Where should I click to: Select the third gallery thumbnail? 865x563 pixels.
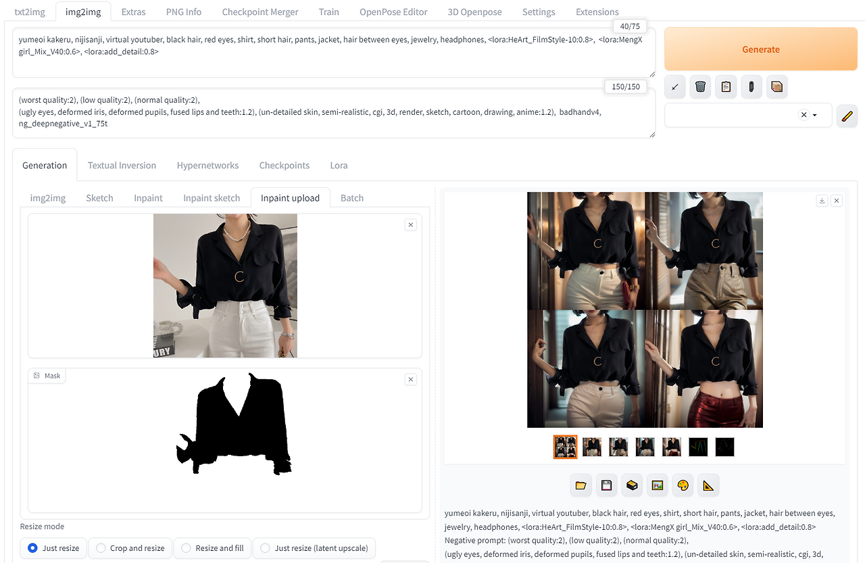coord(618,447)
